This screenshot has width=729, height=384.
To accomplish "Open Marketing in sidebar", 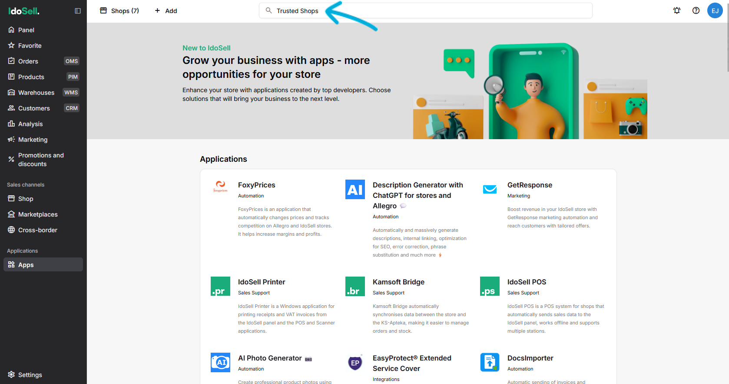I will point(43,139).
